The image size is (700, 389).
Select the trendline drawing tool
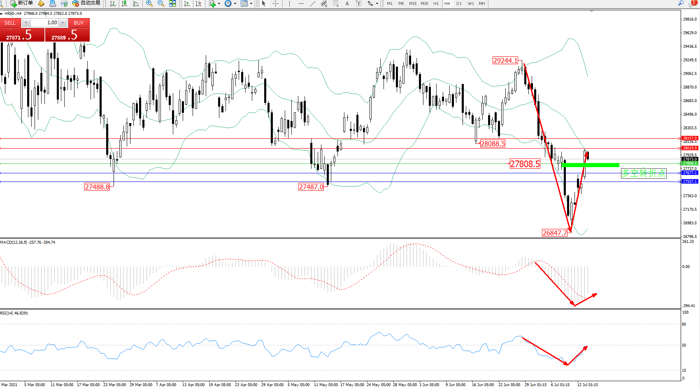[313, 3]
